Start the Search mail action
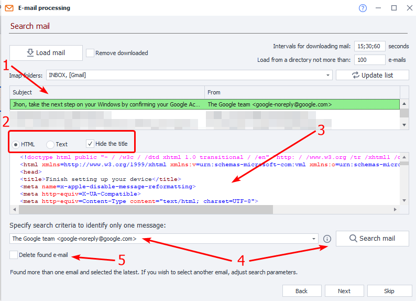 (x=372, y=238)
